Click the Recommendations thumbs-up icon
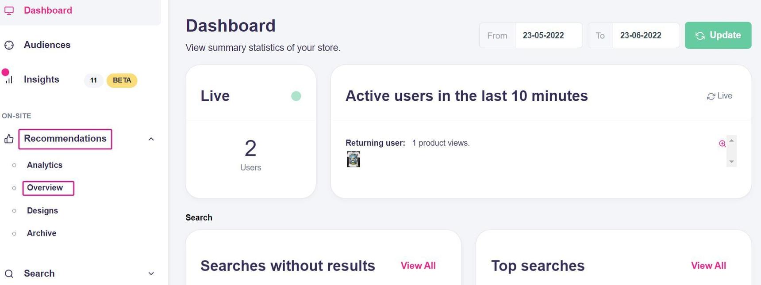 [9, 139]
